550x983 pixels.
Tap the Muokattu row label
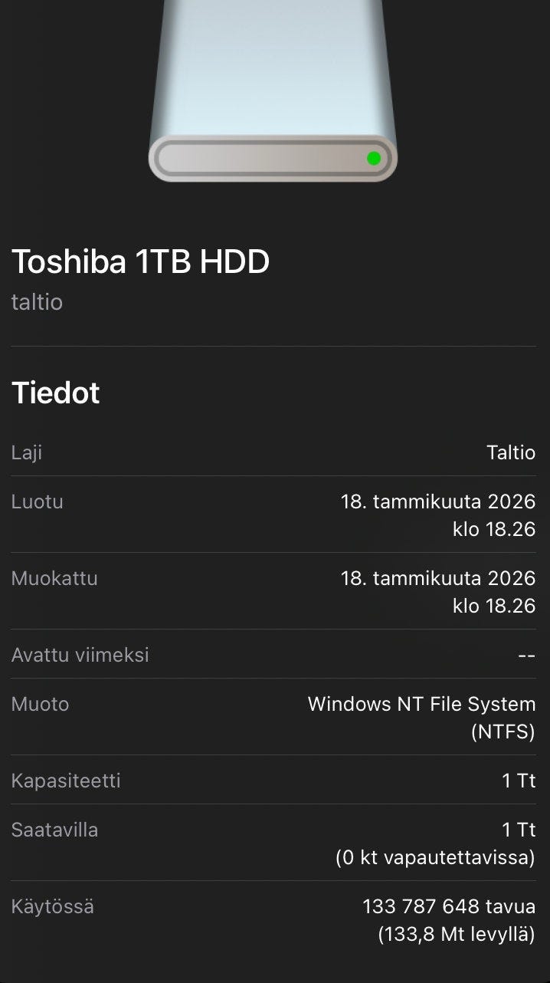point(54,578)
